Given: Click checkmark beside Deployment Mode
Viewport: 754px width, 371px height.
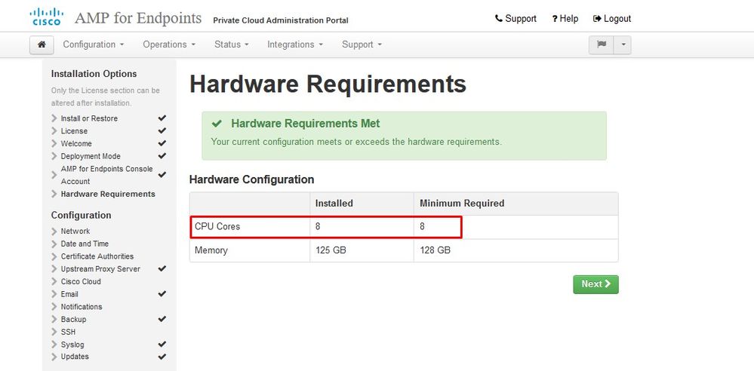Looking at the screenshot, I should 162,155.
